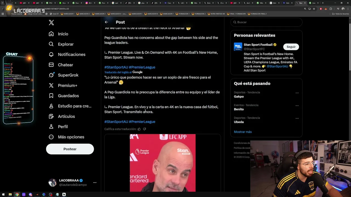The image size is (351, 197).
Task: Open FORMACION 1 bookmark
Action: (182, 14)
